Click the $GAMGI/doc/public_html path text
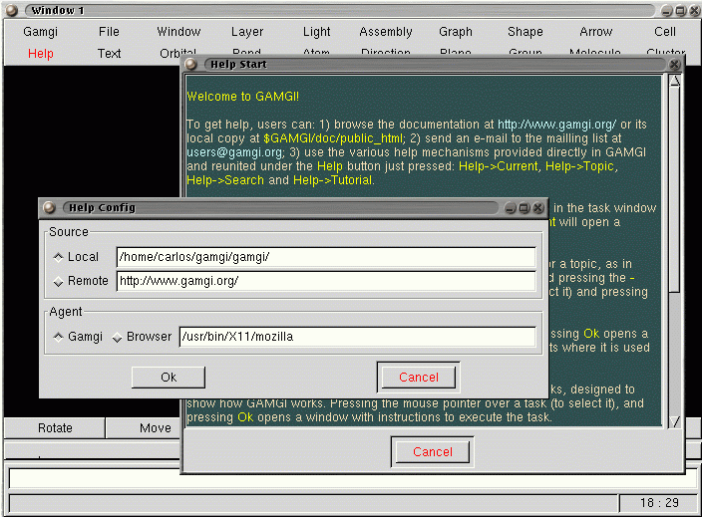 tap(333, 138)
